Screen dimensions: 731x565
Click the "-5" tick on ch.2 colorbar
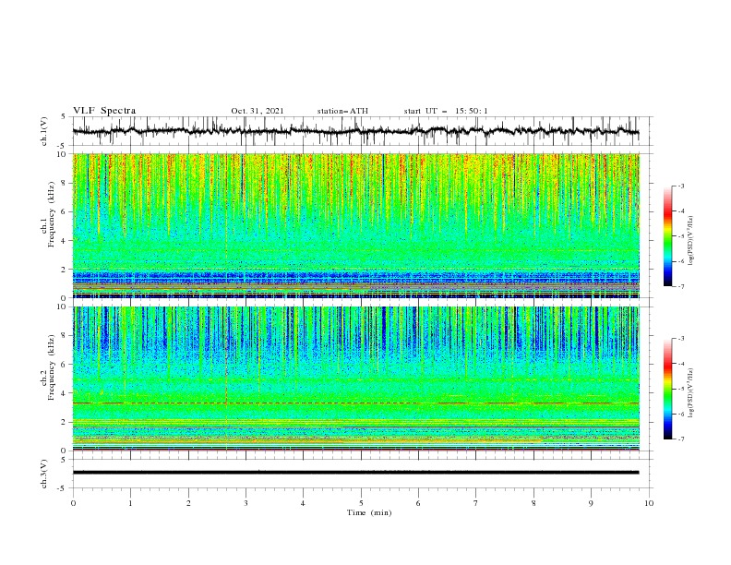(680, 389)
